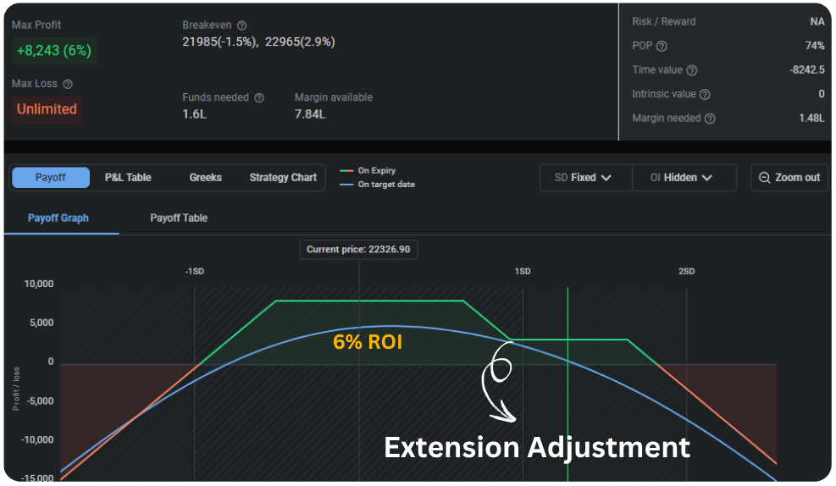Select the Payoff Graph sub-tab

[x=58, y=218]
